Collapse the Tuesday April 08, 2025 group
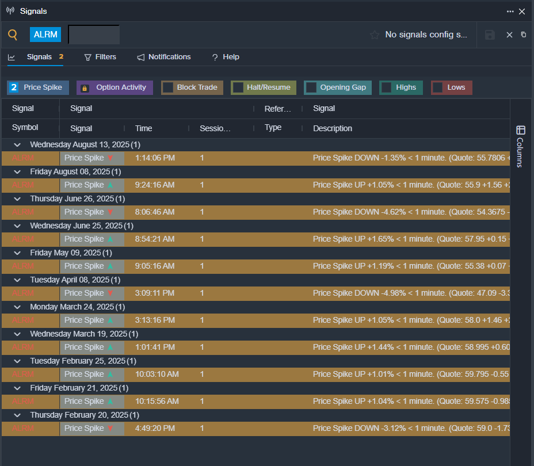The height and width of the screenshot is (466, 534). pyautogui.click(x=17, y=280)
